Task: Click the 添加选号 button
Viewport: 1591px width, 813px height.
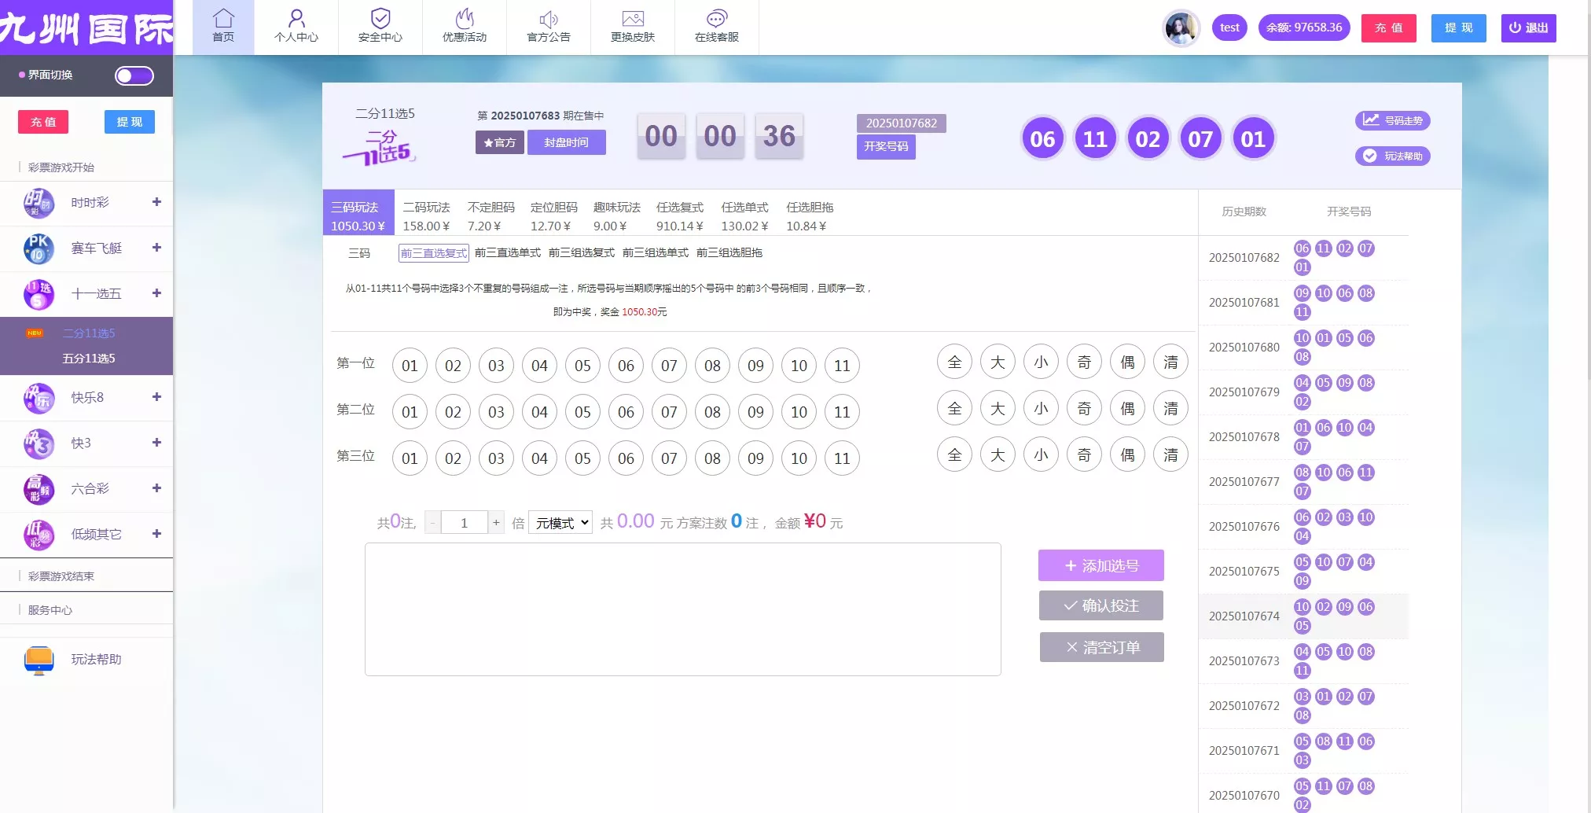Action: 1100,565
